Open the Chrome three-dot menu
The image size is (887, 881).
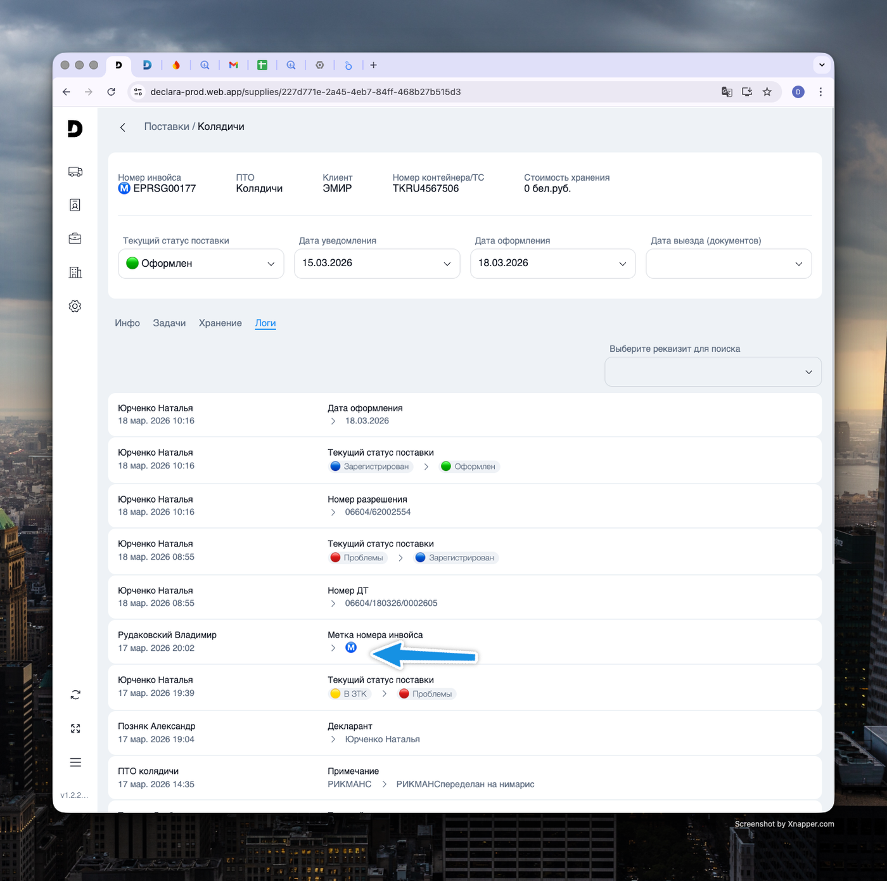coord(820,92)
